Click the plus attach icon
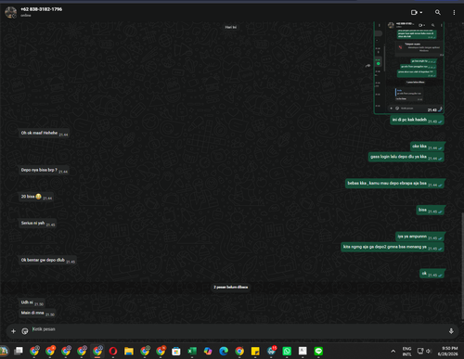 pos(13,331)
